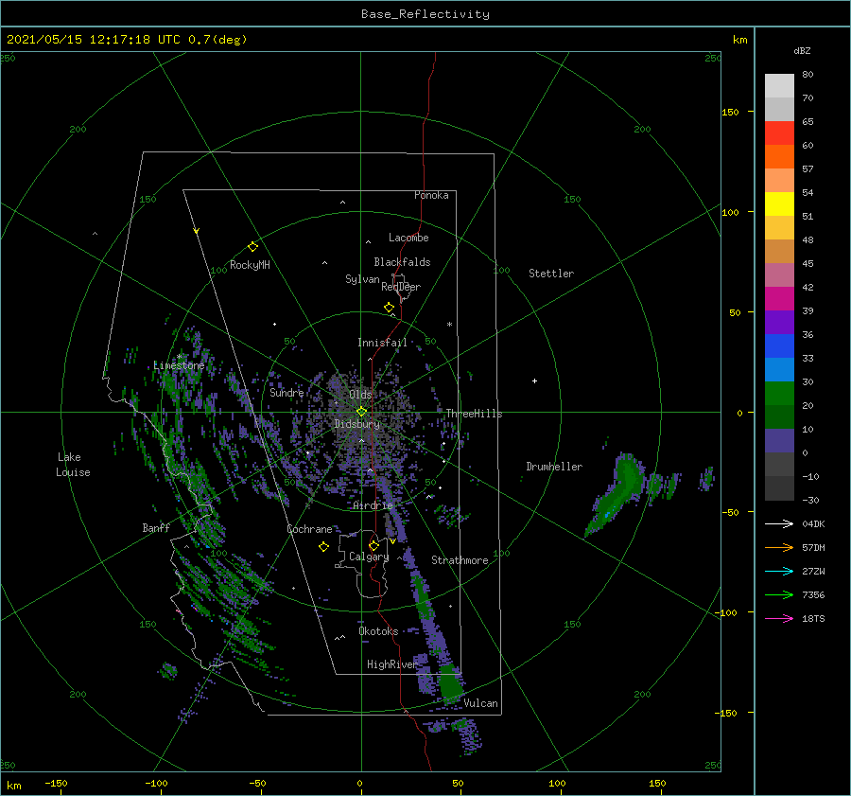Viewport: 851px width, 796px height.
Task: Select the slate purple 10 dBZ band
Action: point(779,440)
